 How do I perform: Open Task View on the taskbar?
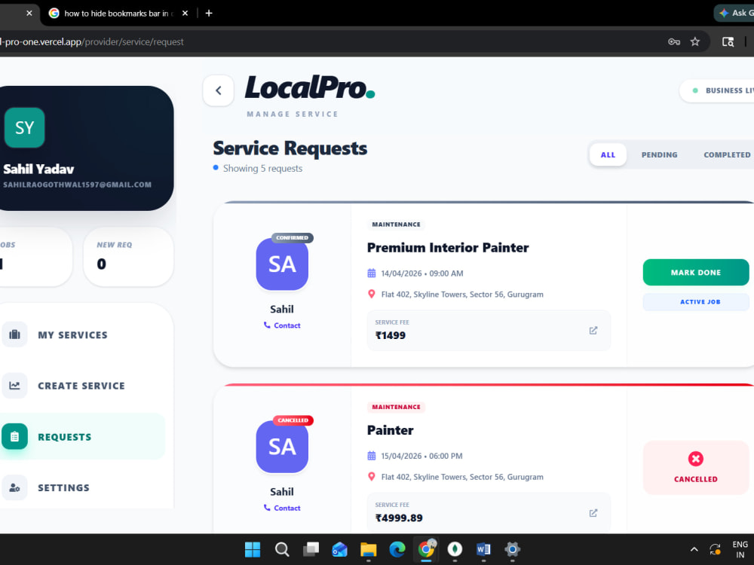(311, 549)
